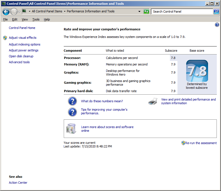The height and width of the screenshot is (191, 221).
Task: Click the search magnifier icon
Action: 216,12
